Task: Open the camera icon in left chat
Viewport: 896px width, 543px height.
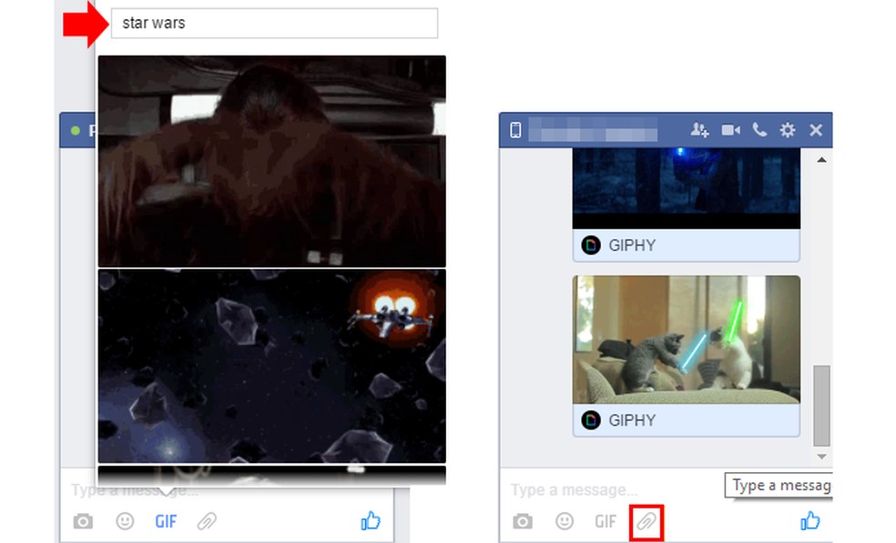Action: click(x=83, y=521)
